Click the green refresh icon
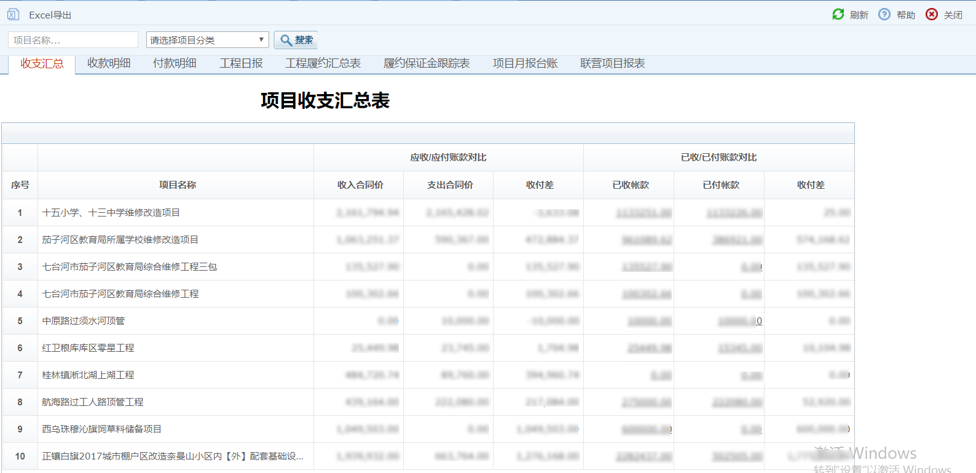 pos(838,14)
